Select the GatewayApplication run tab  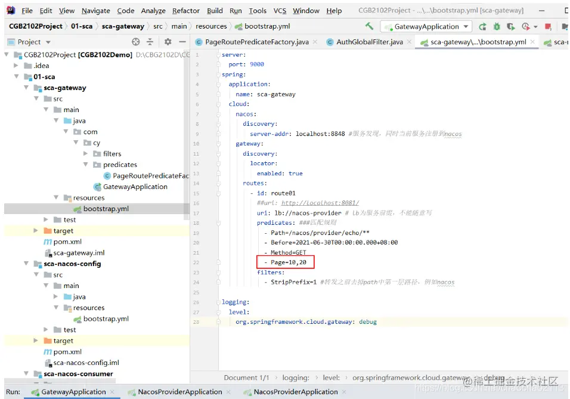73,392
